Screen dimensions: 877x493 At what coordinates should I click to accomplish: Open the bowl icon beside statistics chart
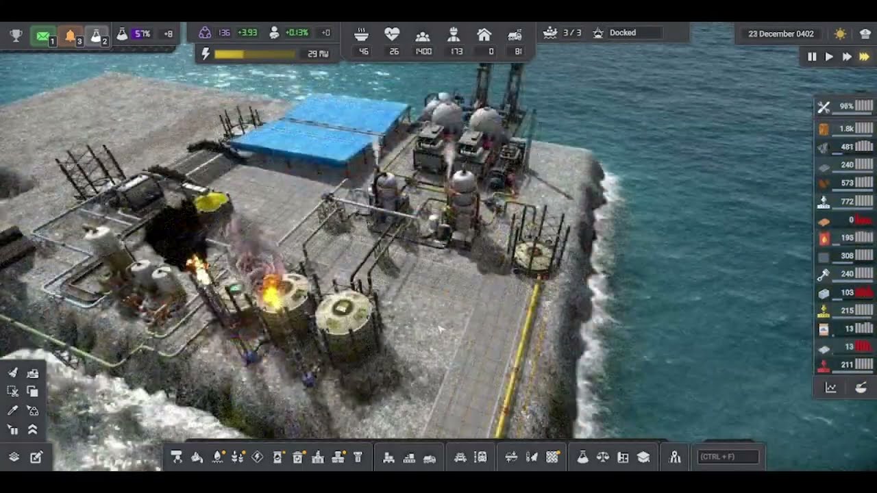861,388
